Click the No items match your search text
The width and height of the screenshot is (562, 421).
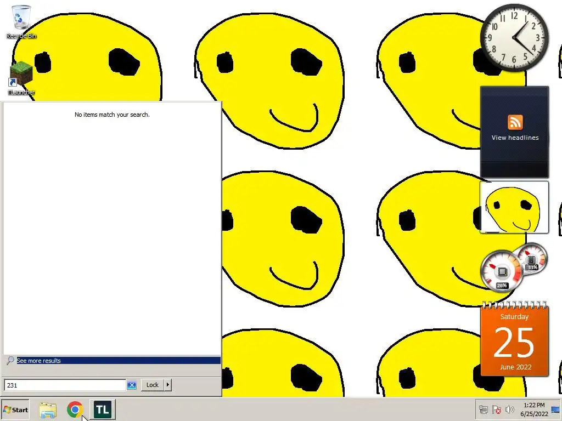(x=112, y=115)
